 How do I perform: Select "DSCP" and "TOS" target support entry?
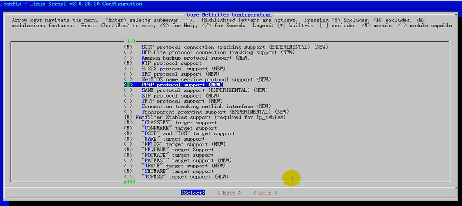coord(179,133)
